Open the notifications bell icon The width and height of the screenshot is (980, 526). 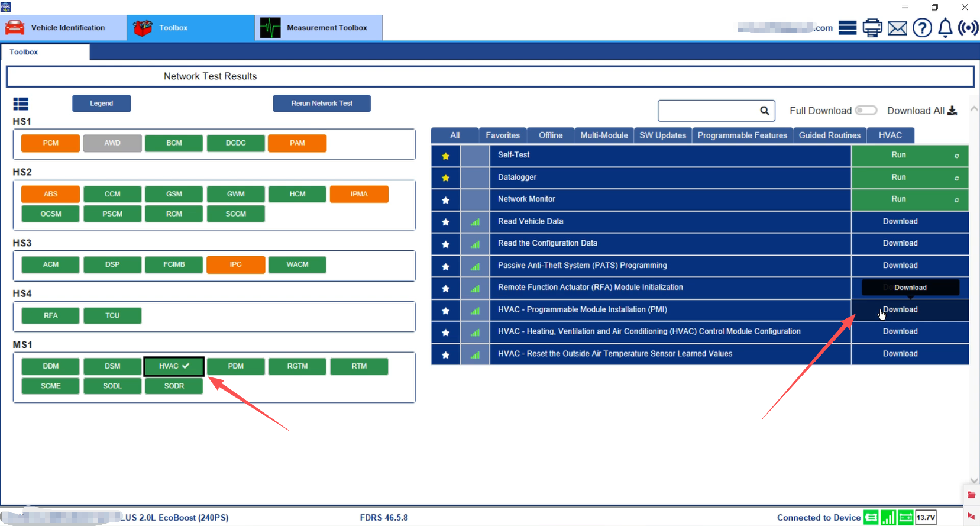pos(946,28)
